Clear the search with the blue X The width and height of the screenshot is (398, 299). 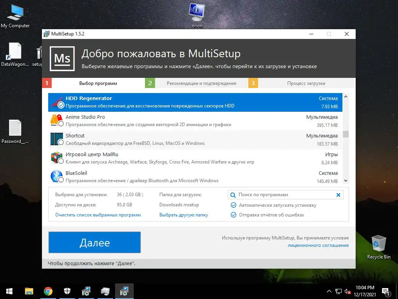pos(339,195)
